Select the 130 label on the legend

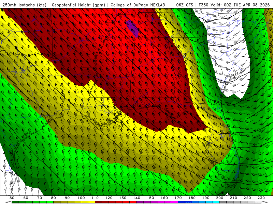point(123,198)
